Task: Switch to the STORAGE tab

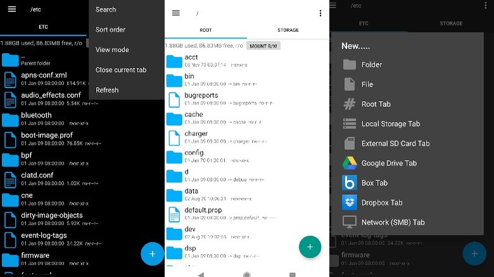Action: click(288, 30)
